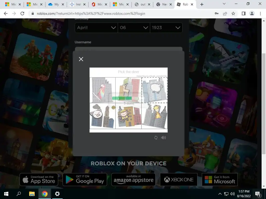Open the April month dropdown
The height and width of the screenshot is (199, 266).
(96, 27)
